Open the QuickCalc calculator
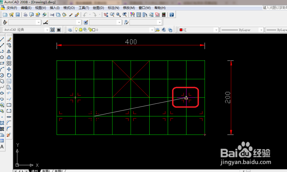The height and width of the screenshot is (172, 287). (x=164, y=15)
